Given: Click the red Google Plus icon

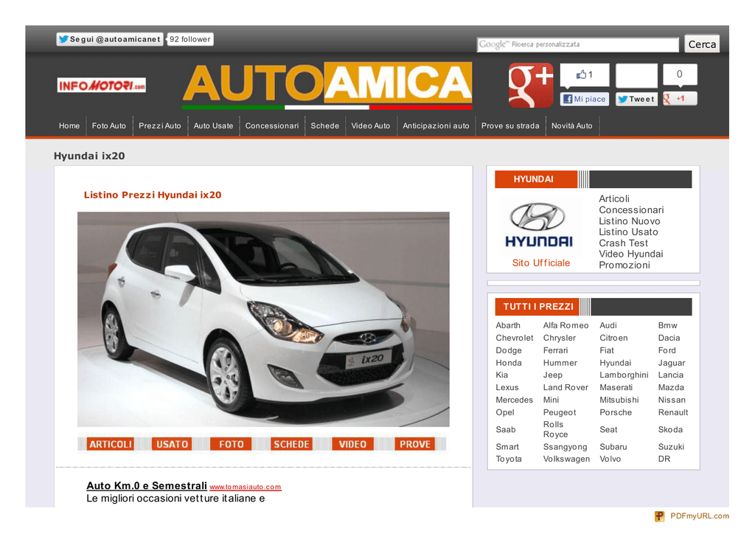Looking at the screenshot, I should (531, 85).
